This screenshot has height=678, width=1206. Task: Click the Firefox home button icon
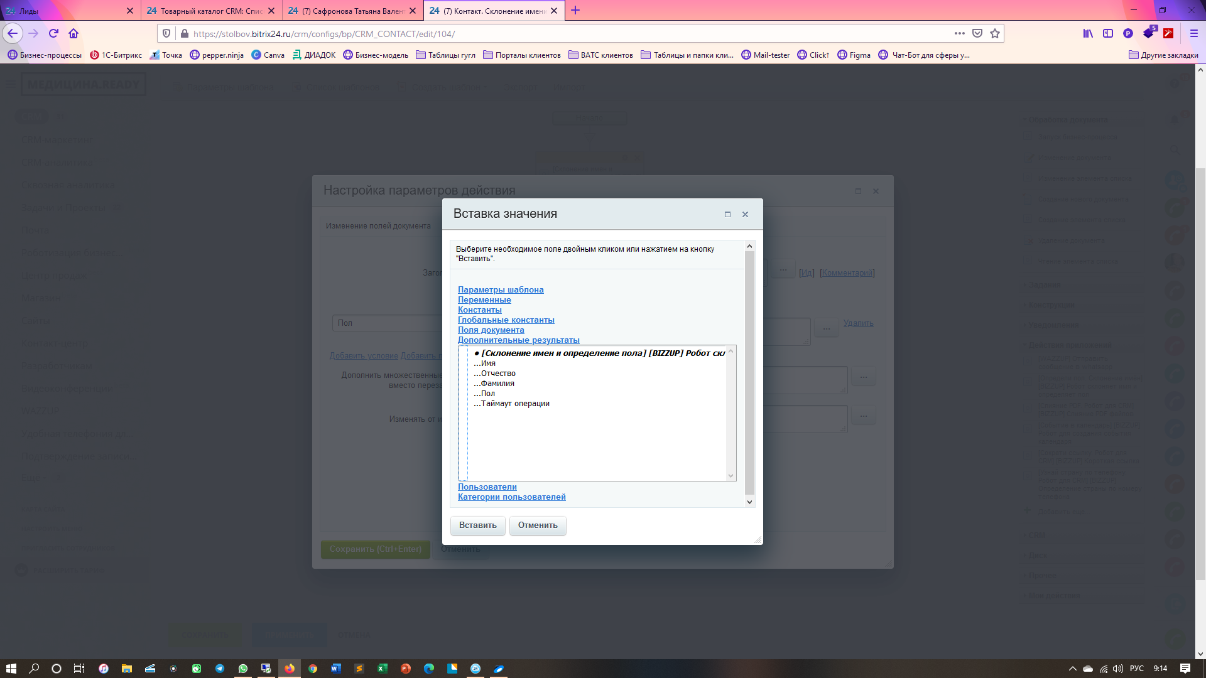tap(73, 34)
